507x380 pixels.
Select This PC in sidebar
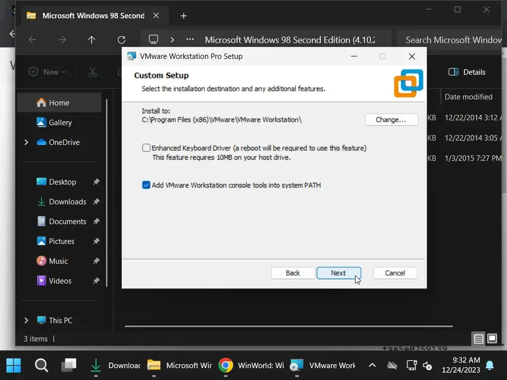pyautogui.click(x=60, y=320)
